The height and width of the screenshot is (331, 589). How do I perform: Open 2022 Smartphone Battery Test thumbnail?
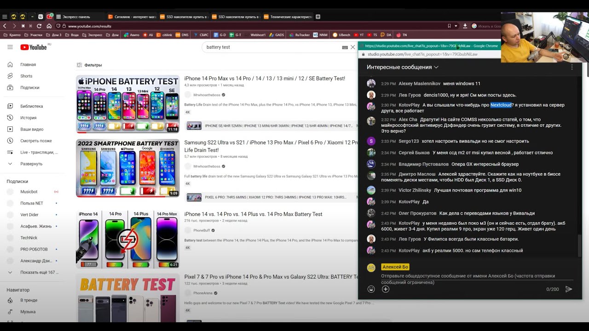click(x=127, y=168)
